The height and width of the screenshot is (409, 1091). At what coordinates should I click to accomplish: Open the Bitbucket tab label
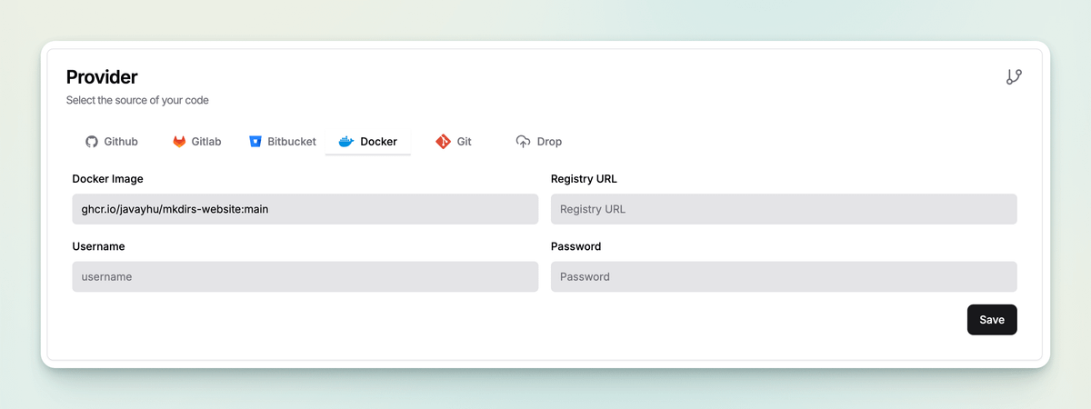[x=292, y=142]
